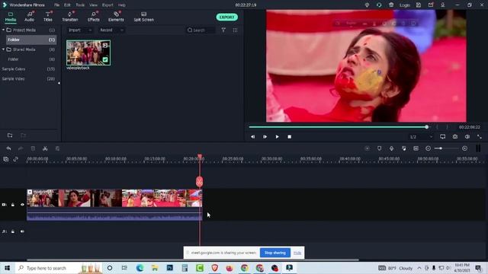Toggle the timeline link icon
The height and width of the screenshot is (274, 488).
pos(15,159)
